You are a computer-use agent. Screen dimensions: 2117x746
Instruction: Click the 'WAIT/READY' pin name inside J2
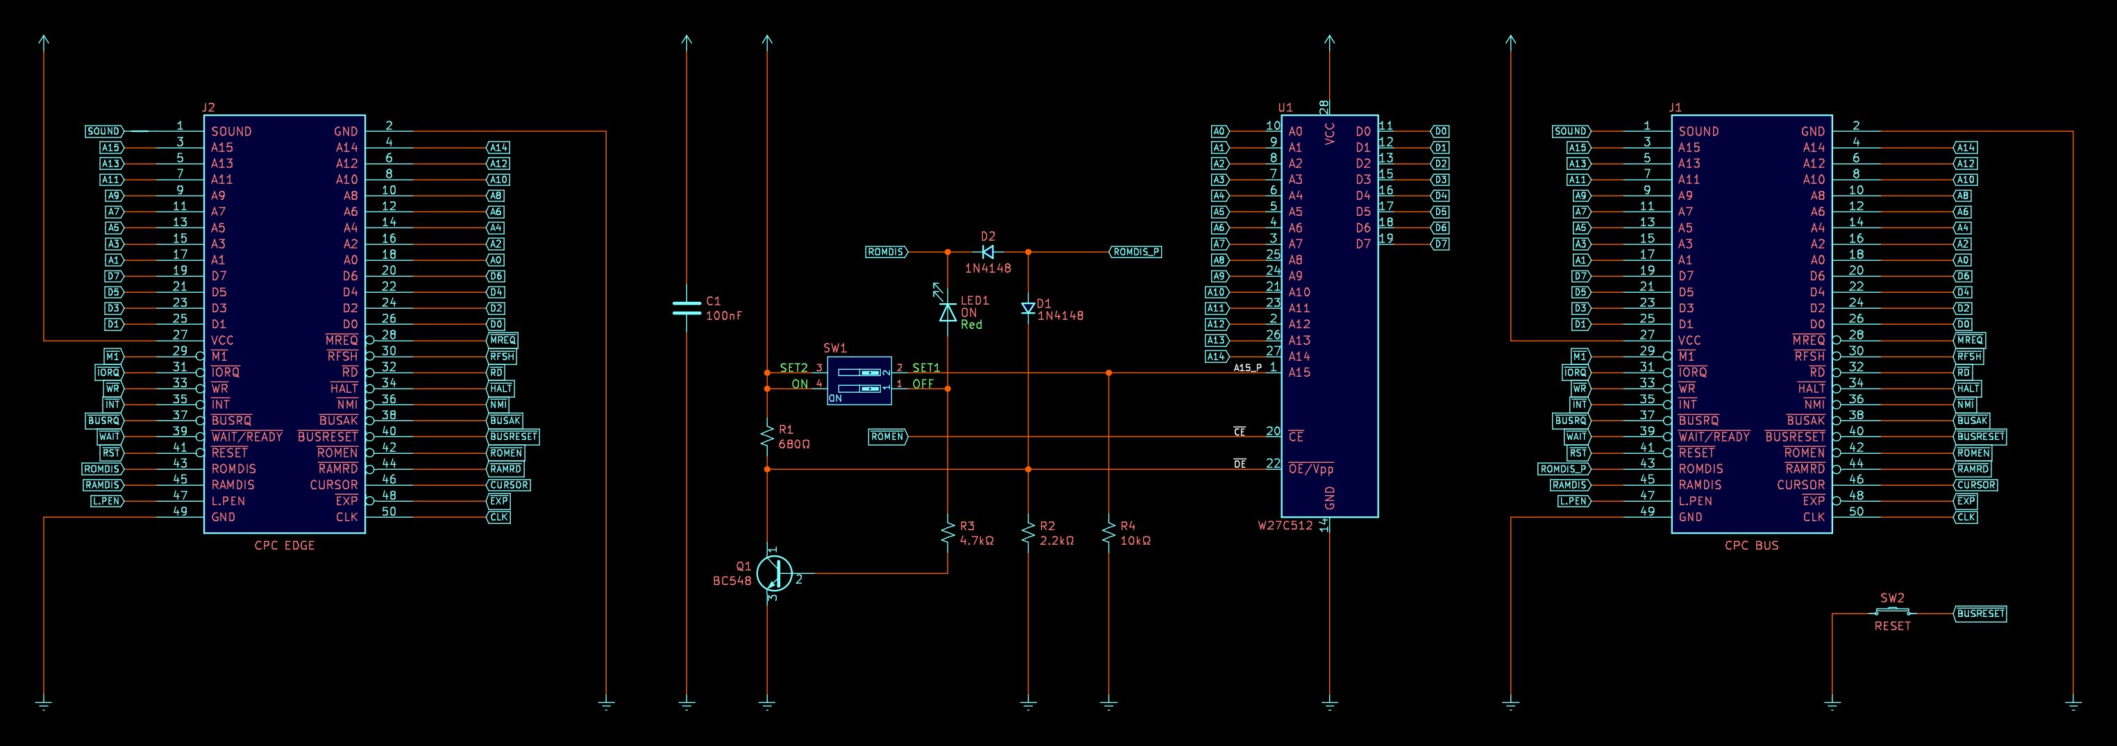pyautogui.click(x=246, y=437)
